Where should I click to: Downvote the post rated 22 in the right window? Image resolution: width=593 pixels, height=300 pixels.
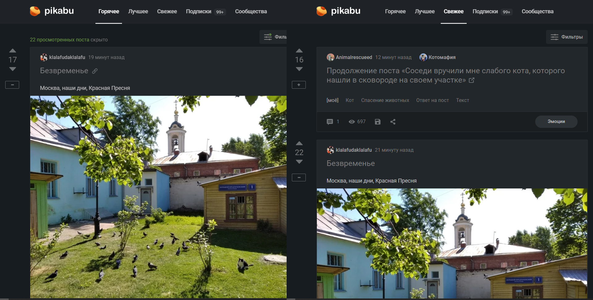(x=299, y=162)
